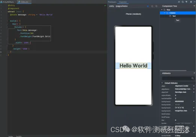Click the Row component icon in tree
Screen dimensions: 196x137
(x=165, y=10)
